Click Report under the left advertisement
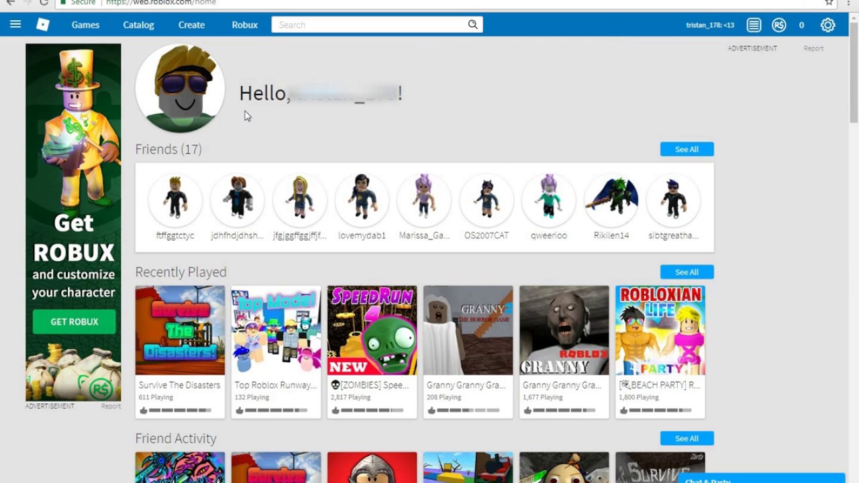The width and height of the screenshot is (859, 483). (x=111, y=406)
